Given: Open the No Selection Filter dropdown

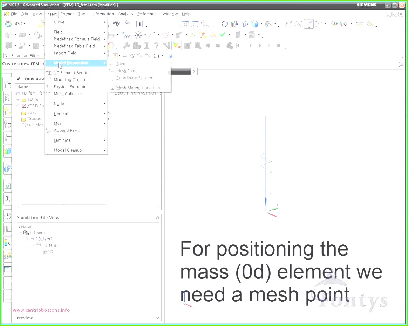Looking at the screenshot, I should coord(23,56).
